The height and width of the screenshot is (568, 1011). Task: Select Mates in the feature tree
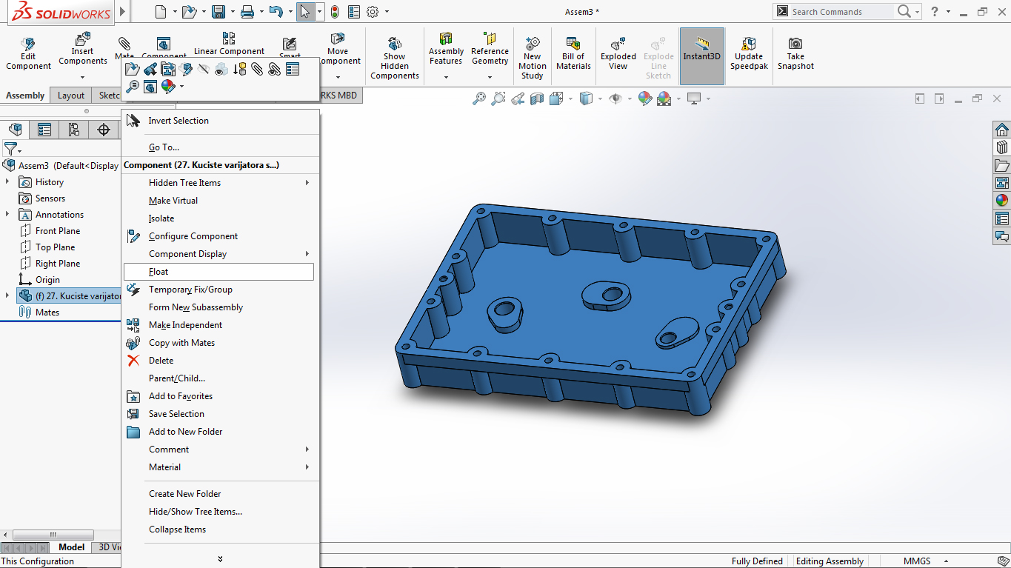[47, 312]
